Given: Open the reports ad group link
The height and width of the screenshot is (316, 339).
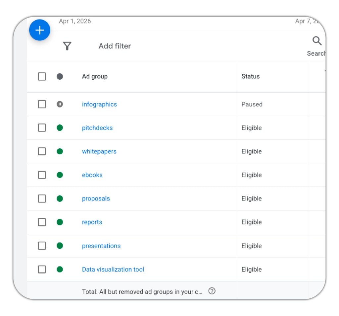Looking at the screenshot, I should [x=92, y=222].
